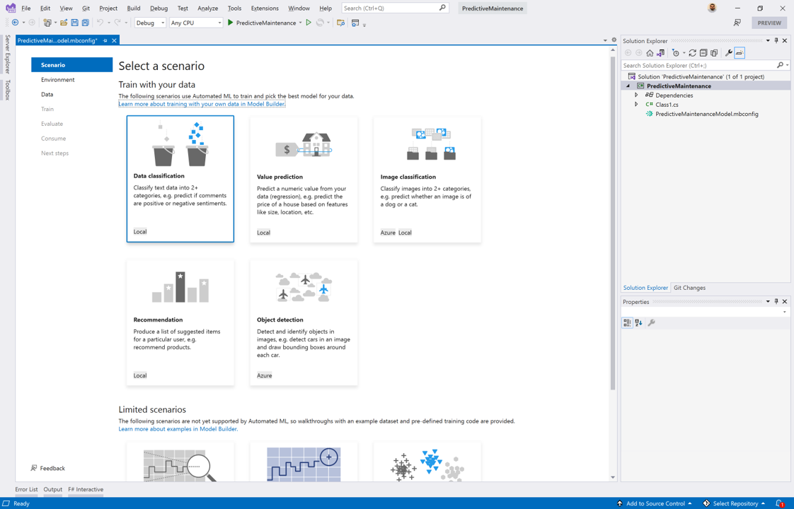Open the startup project dropdown arrow
Screen dimensions: 794x509
pos(300,23)
